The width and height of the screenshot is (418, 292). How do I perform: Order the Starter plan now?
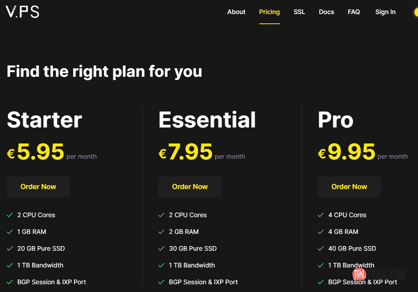pyautogui.click(x=38, y=187)
